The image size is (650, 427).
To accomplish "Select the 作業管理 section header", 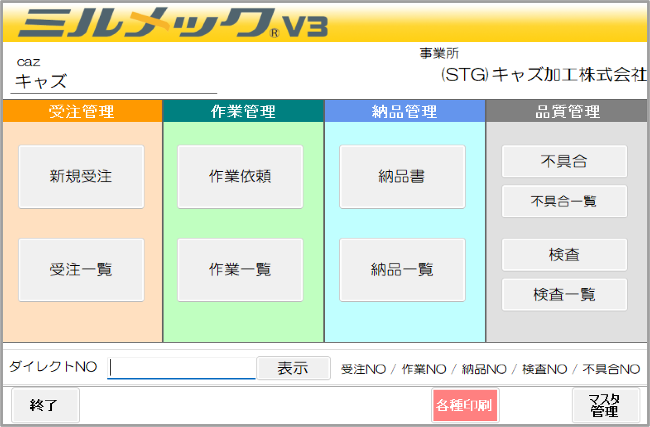I will (x=243, y=111).
